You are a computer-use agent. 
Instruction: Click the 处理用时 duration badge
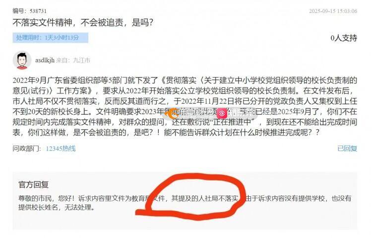[50, 38]
